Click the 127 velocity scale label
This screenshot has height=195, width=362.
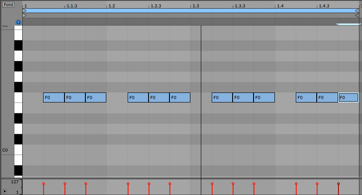pos(14,182)
